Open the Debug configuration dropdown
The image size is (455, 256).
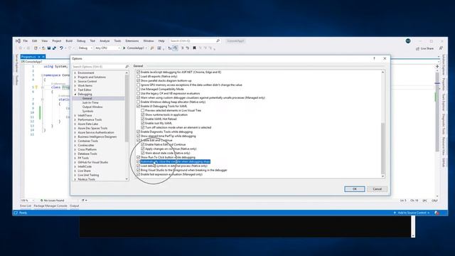pyautogui.click(x=85, y=48)
